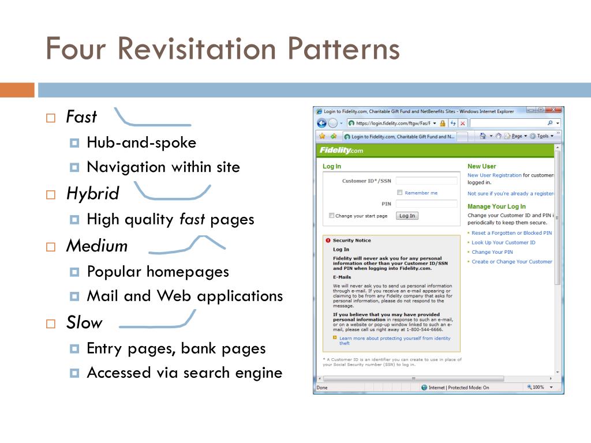Click the vertical scrollbar up arrow
591x443 pixels.
click(x=558, y=148)
